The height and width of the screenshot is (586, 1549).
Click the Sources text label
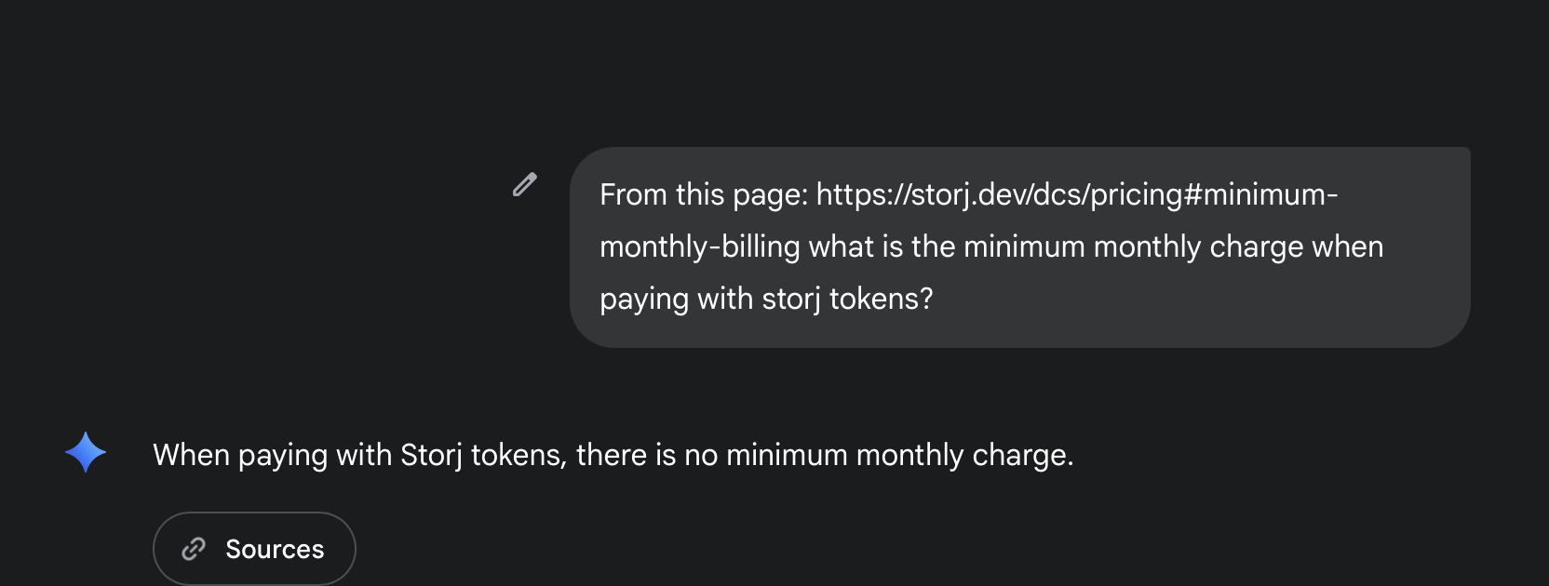click(275, 549)
